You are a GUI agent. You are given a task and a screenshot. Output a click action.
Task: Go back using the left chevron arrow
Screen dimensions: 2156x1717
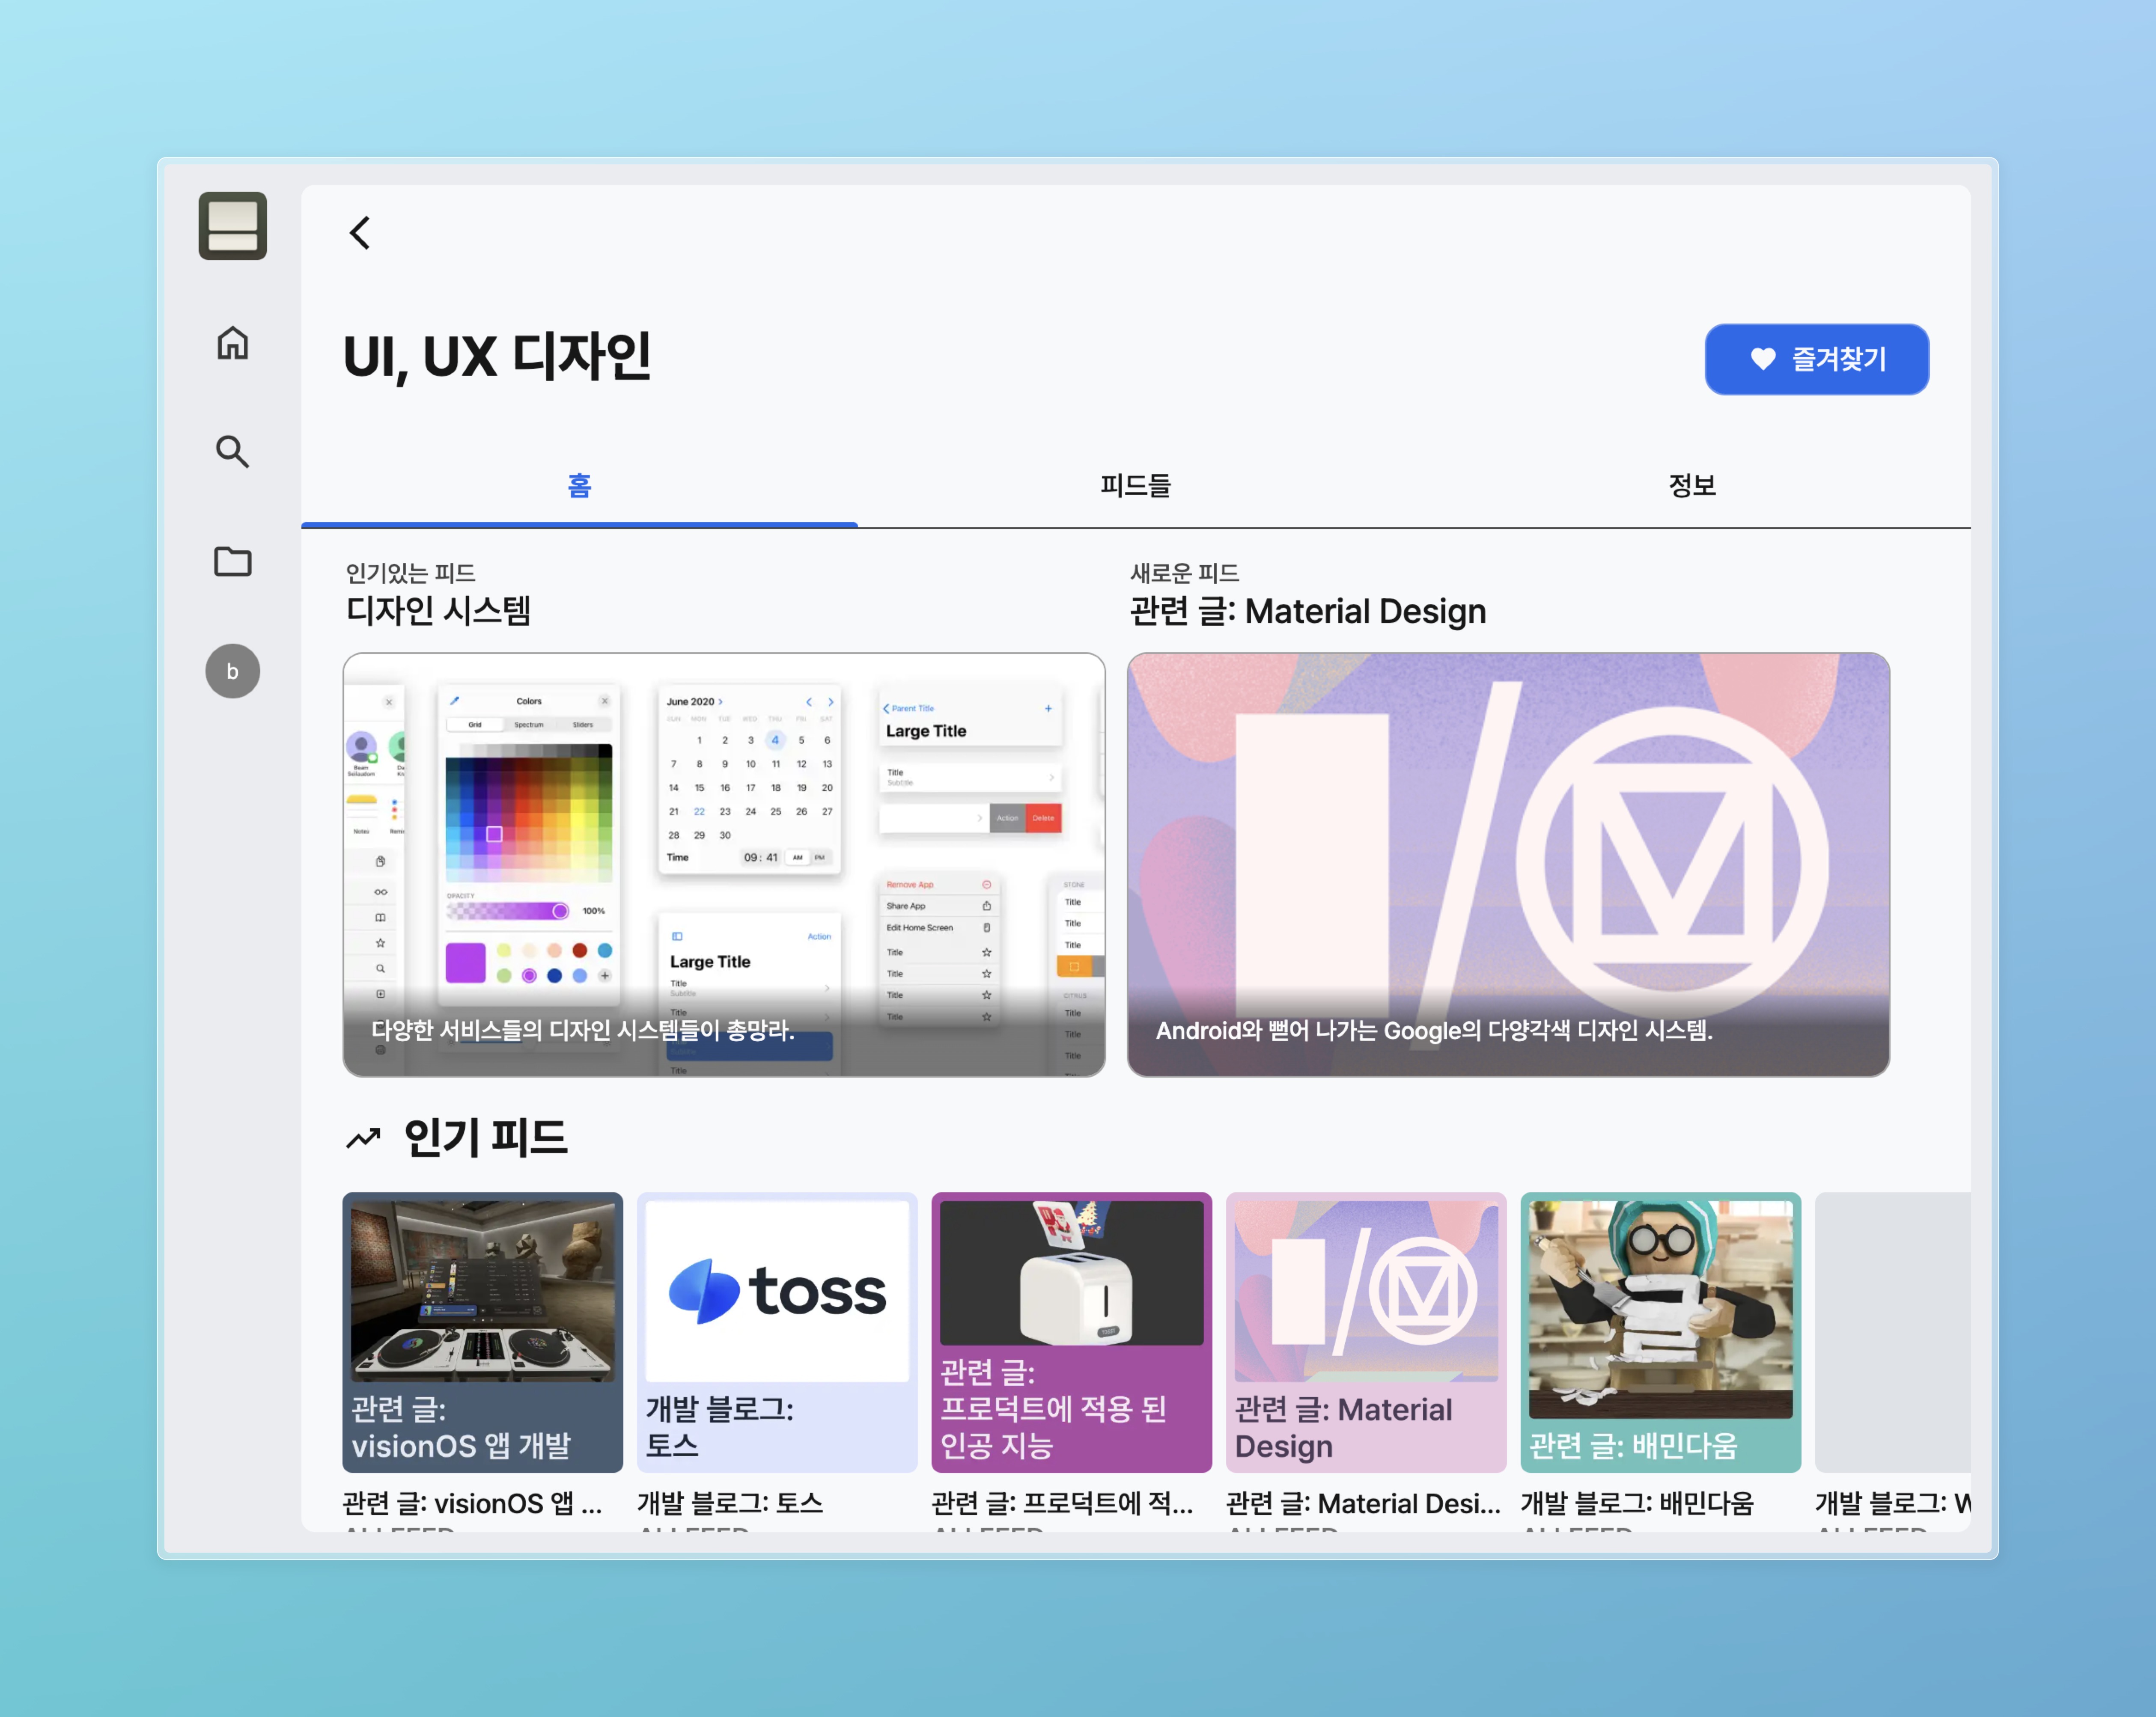click(360, 233)
